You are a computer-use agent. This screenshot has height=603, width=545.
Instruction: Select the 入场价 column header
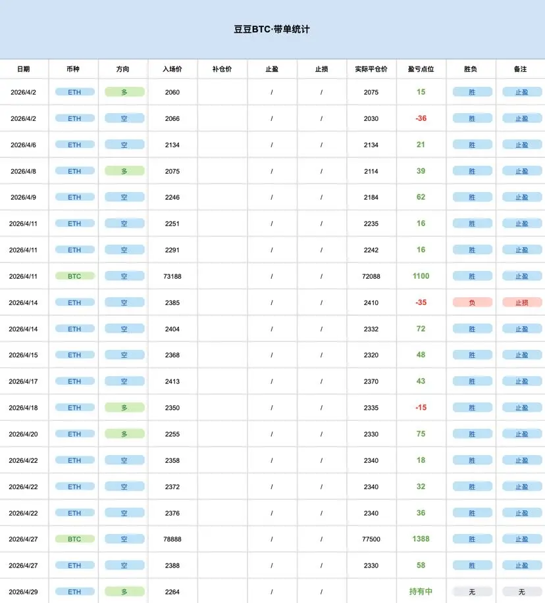172,69
